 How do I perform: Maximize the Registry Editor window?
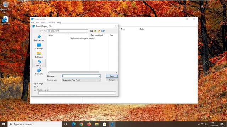(187, 19)
